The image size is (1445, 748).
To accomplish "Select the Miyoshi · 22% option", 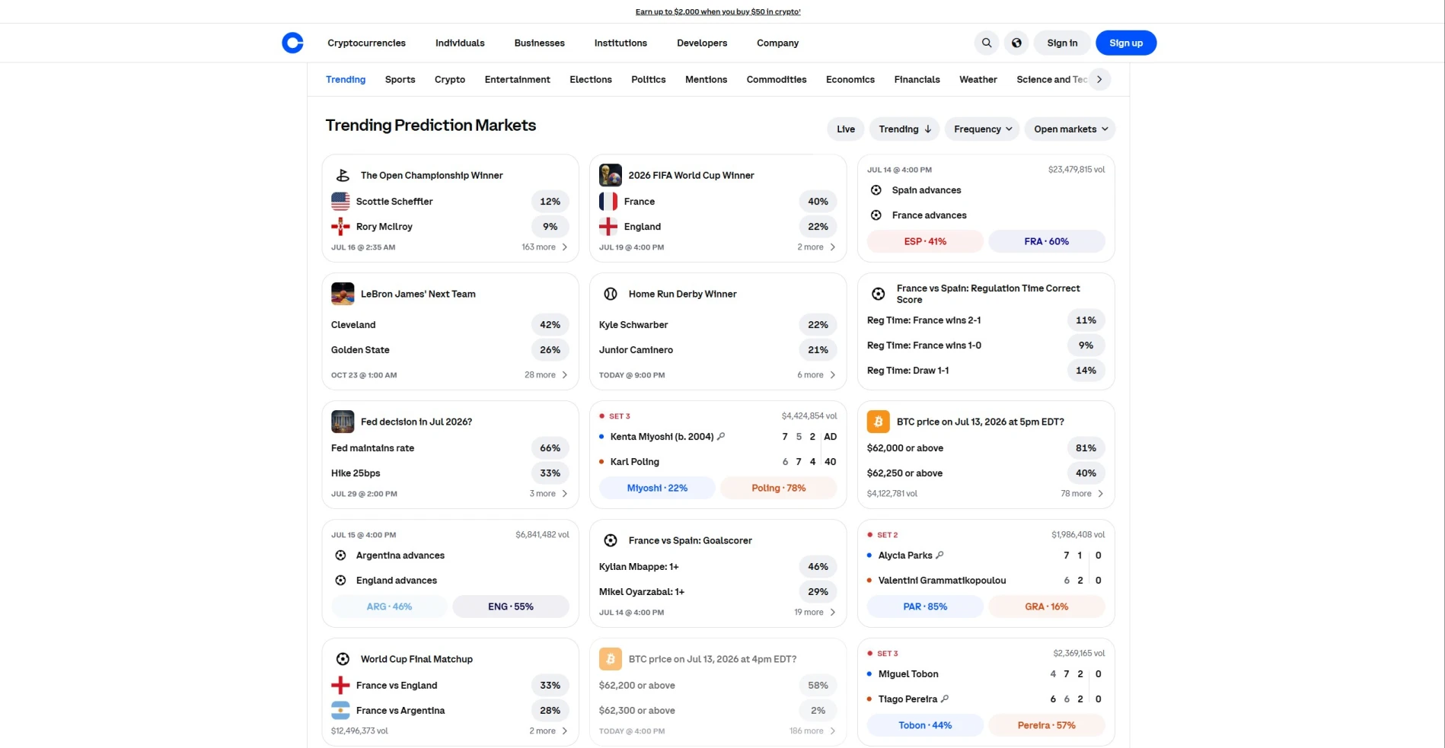I will [x=657, y=488].
